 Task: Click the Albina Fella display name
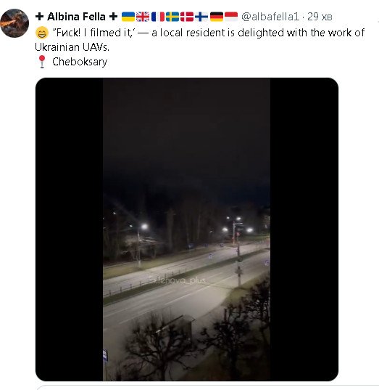[x=76, y=17]
